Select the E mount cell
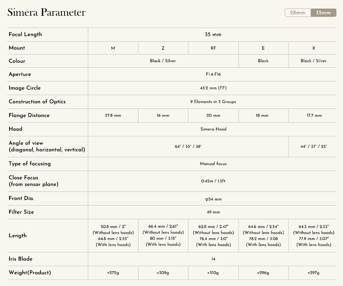Viewport: 343px width, 286px height. click(263, 48)
